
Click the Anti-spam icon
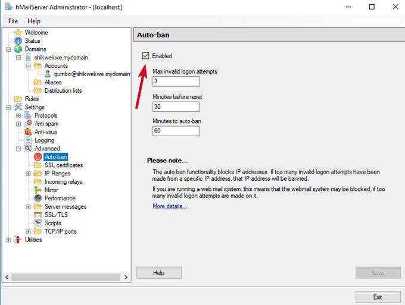pyautogui.click(x=28, y=124)
